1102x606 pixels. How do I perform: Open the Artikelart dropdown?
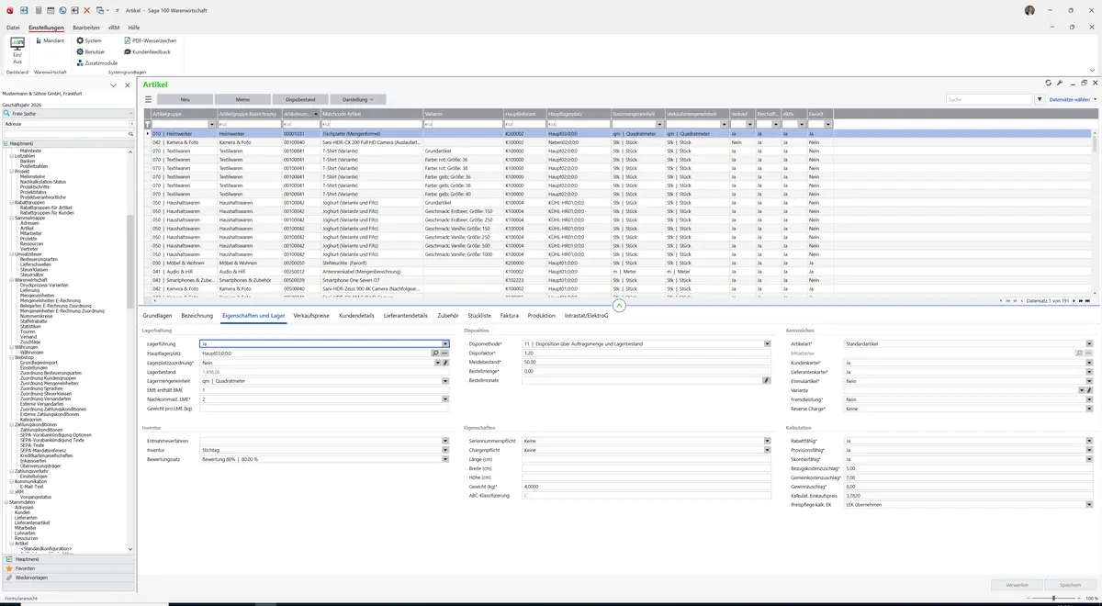pyautogui.click(x=1089, y=343)
